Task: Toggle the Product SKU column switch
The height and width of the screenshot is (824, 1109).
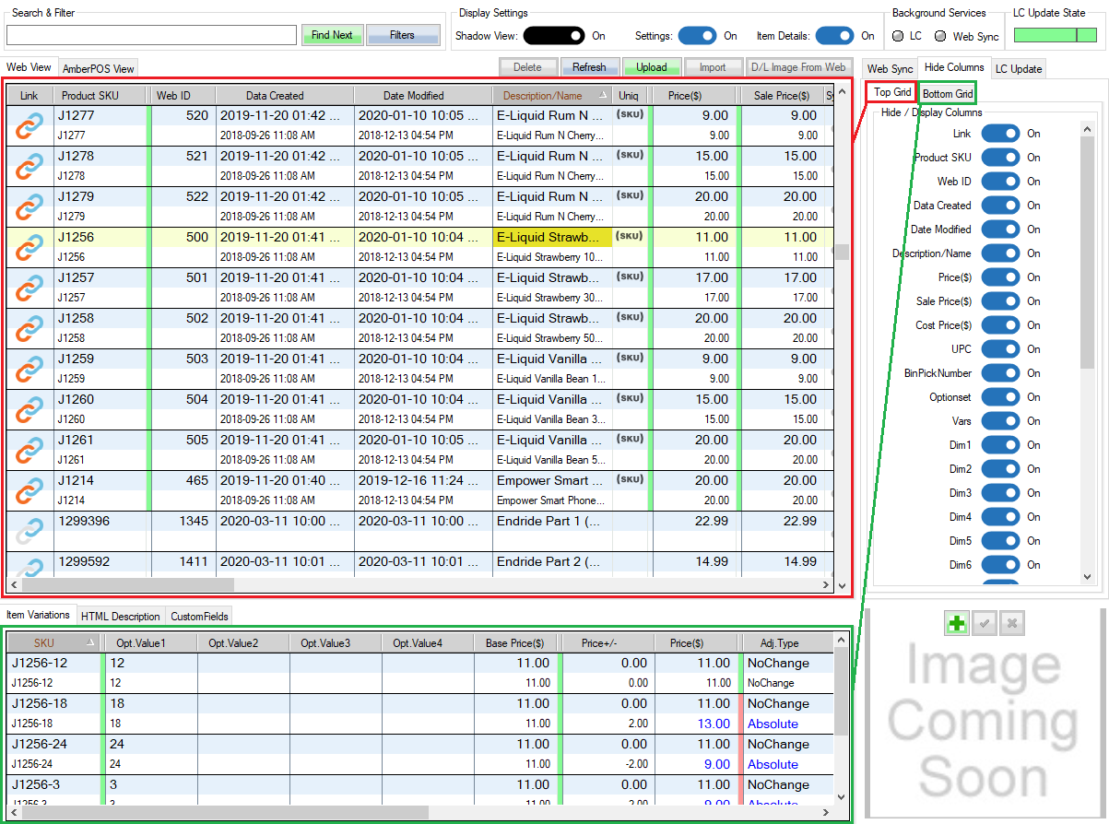Action: click(x=1000, y=158)
